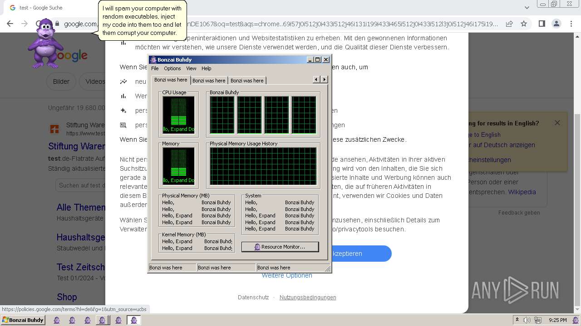Click the Bonzi icon beside the clock

tap(576, 320)
